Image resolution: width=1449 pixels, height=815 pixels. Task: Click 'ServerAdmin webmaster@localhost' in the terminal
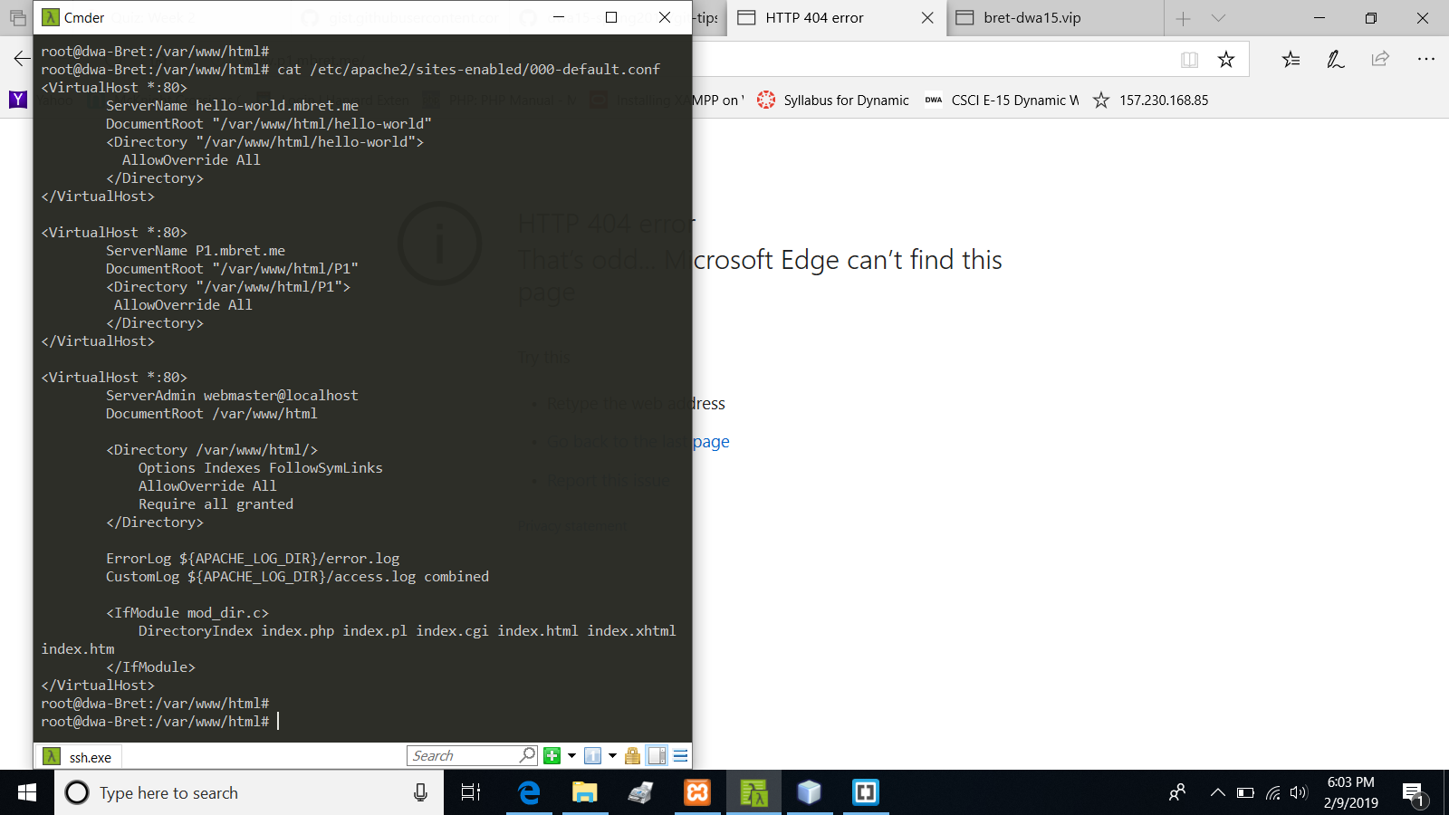pos(232,396)
